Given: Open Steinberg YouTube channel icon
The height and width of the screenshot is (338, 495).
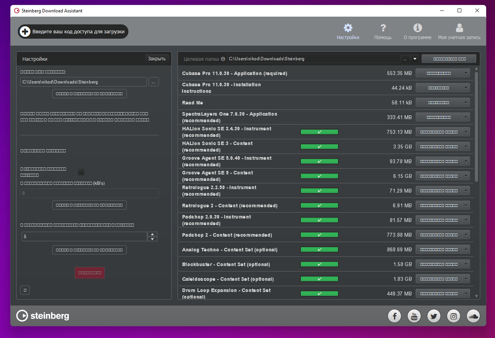Looking at the screenshot, I should pyautogui.click(x=414, y=316).
